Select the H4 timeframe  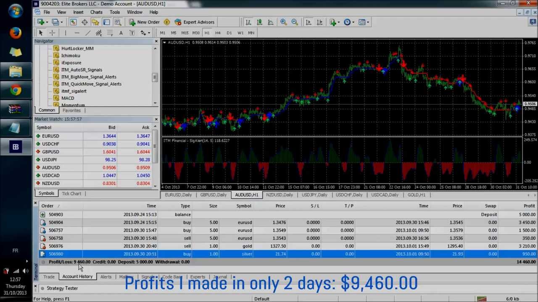[x=218, y=33]
